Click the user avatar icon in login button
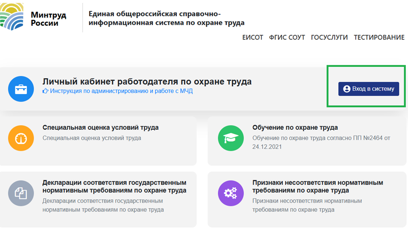The width and height of the screenshot is (408, 230). pos(347,89)
